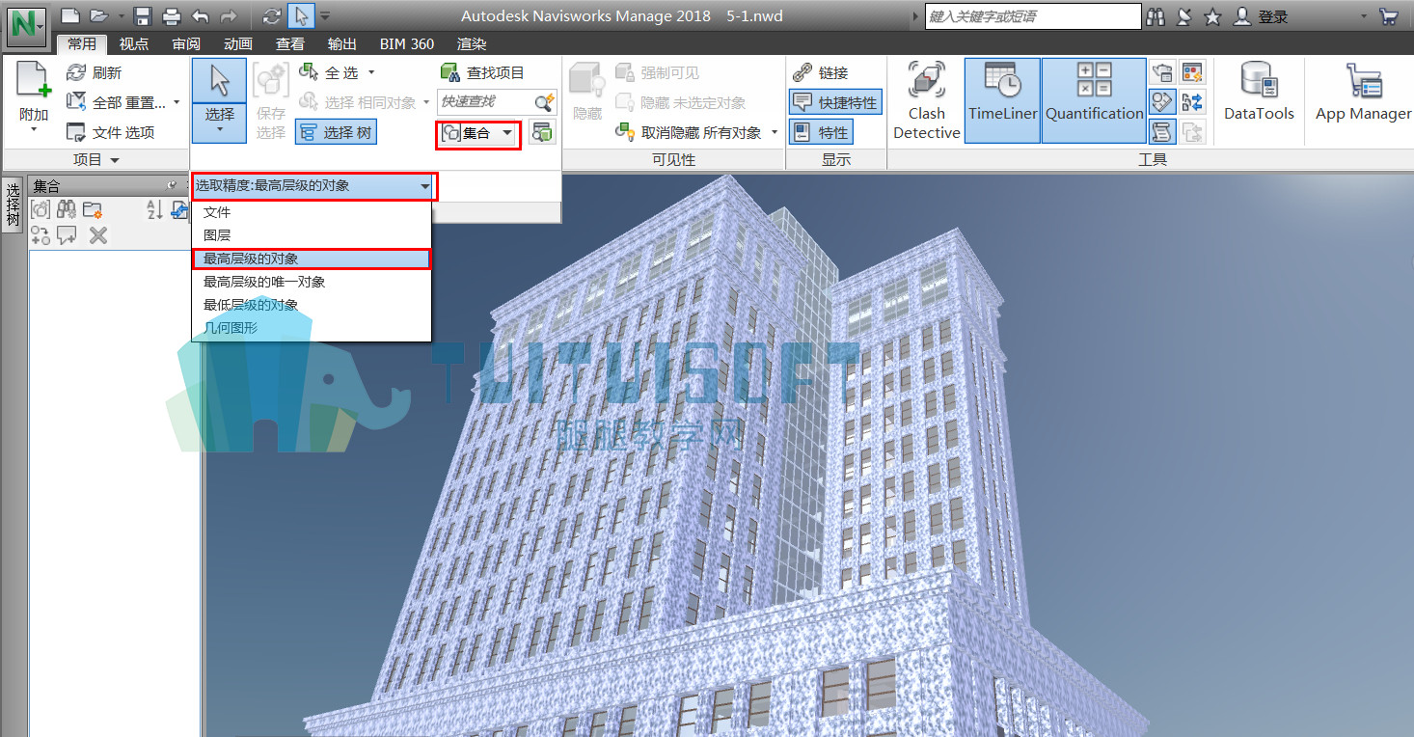The image size is (1414, 737).
Task: Open the BIM 360 ribbon tab
Action: [x=407, y=44]
